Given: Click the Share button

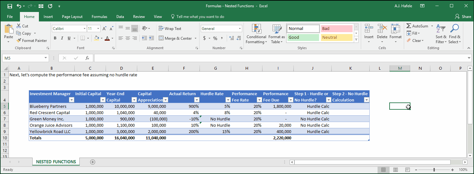Looking at the screenshot, I should [x=463, y=17].
